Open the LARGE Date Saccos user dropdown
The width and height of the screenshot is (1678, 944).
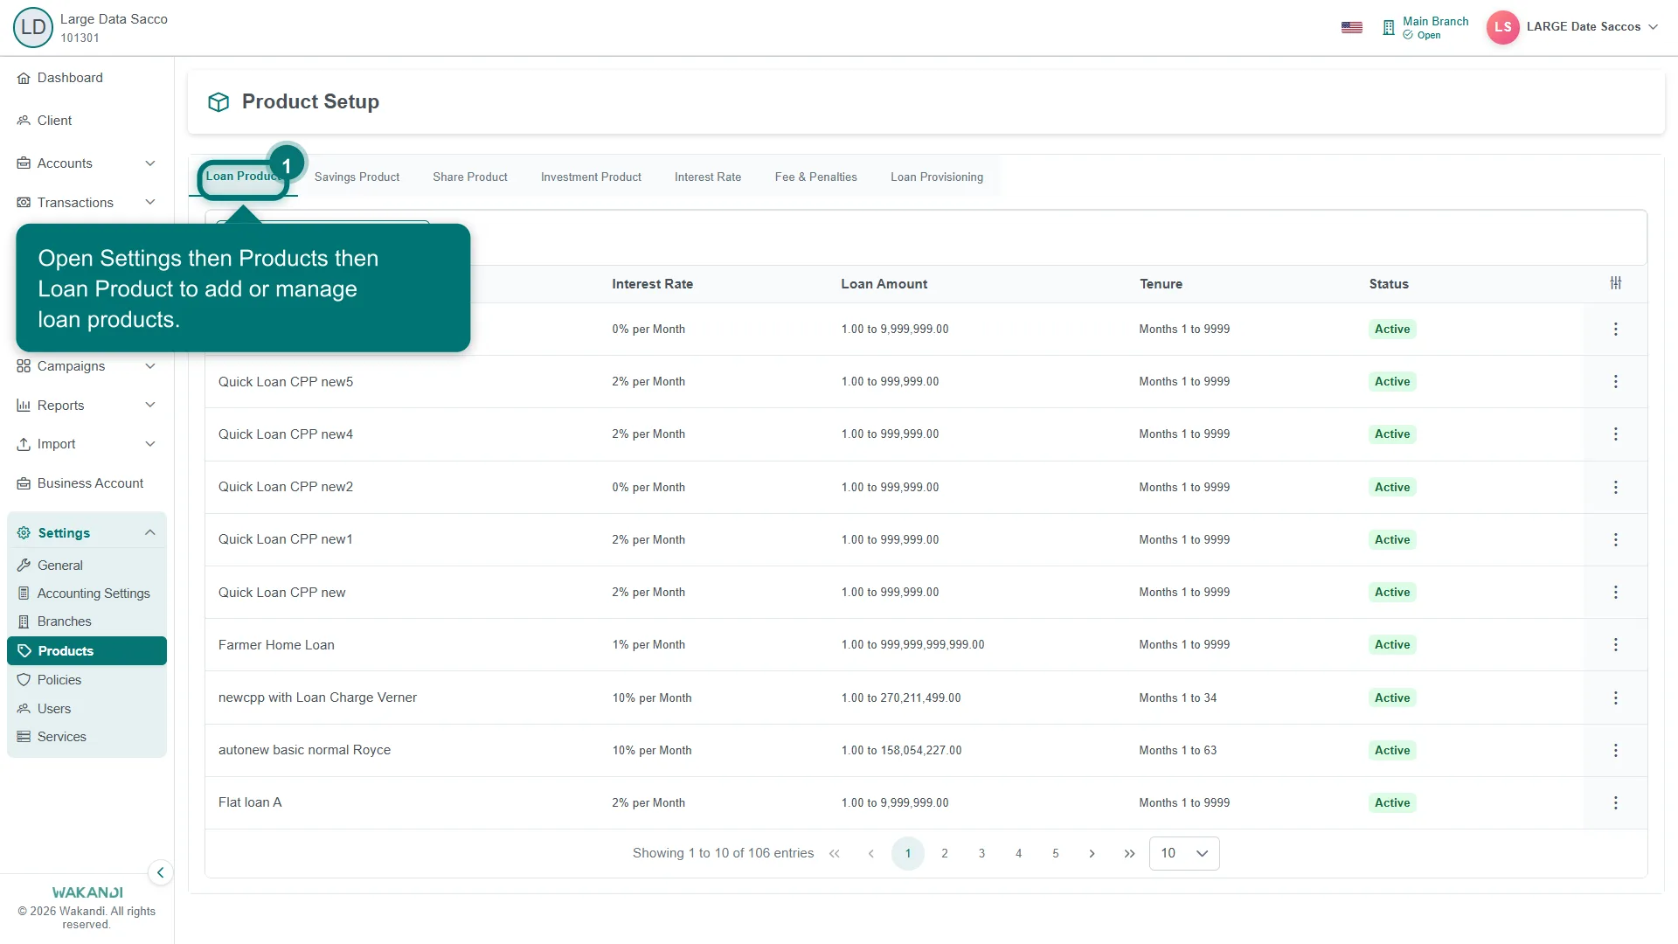coord(1591,27)
